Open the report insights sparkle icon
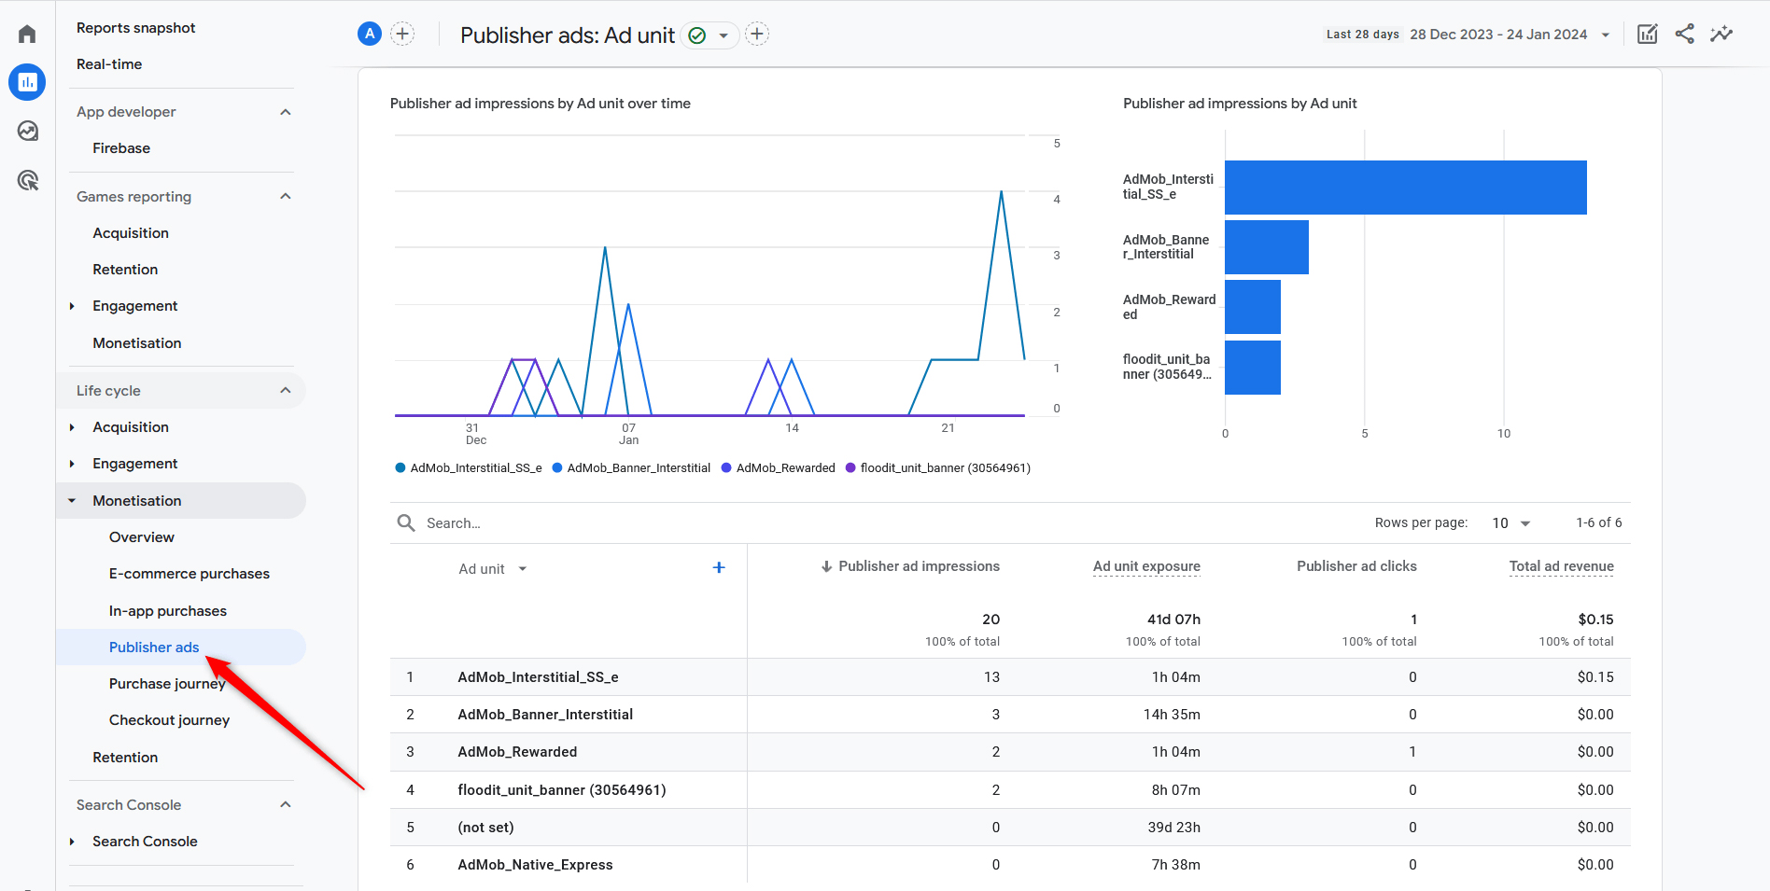 point(1721,34)
